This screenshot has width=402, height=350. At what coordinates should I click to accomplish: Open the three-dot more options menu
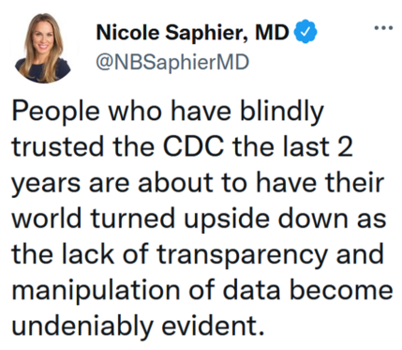383,28
